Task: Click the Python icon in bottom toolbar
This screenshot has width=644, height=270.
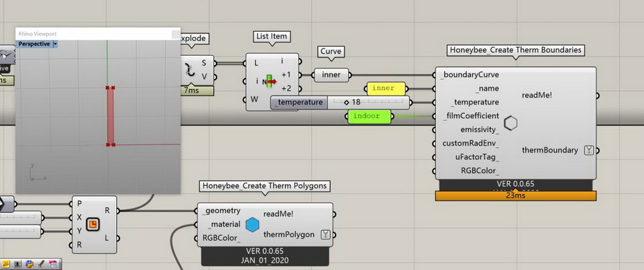Action: click(30, 264)
